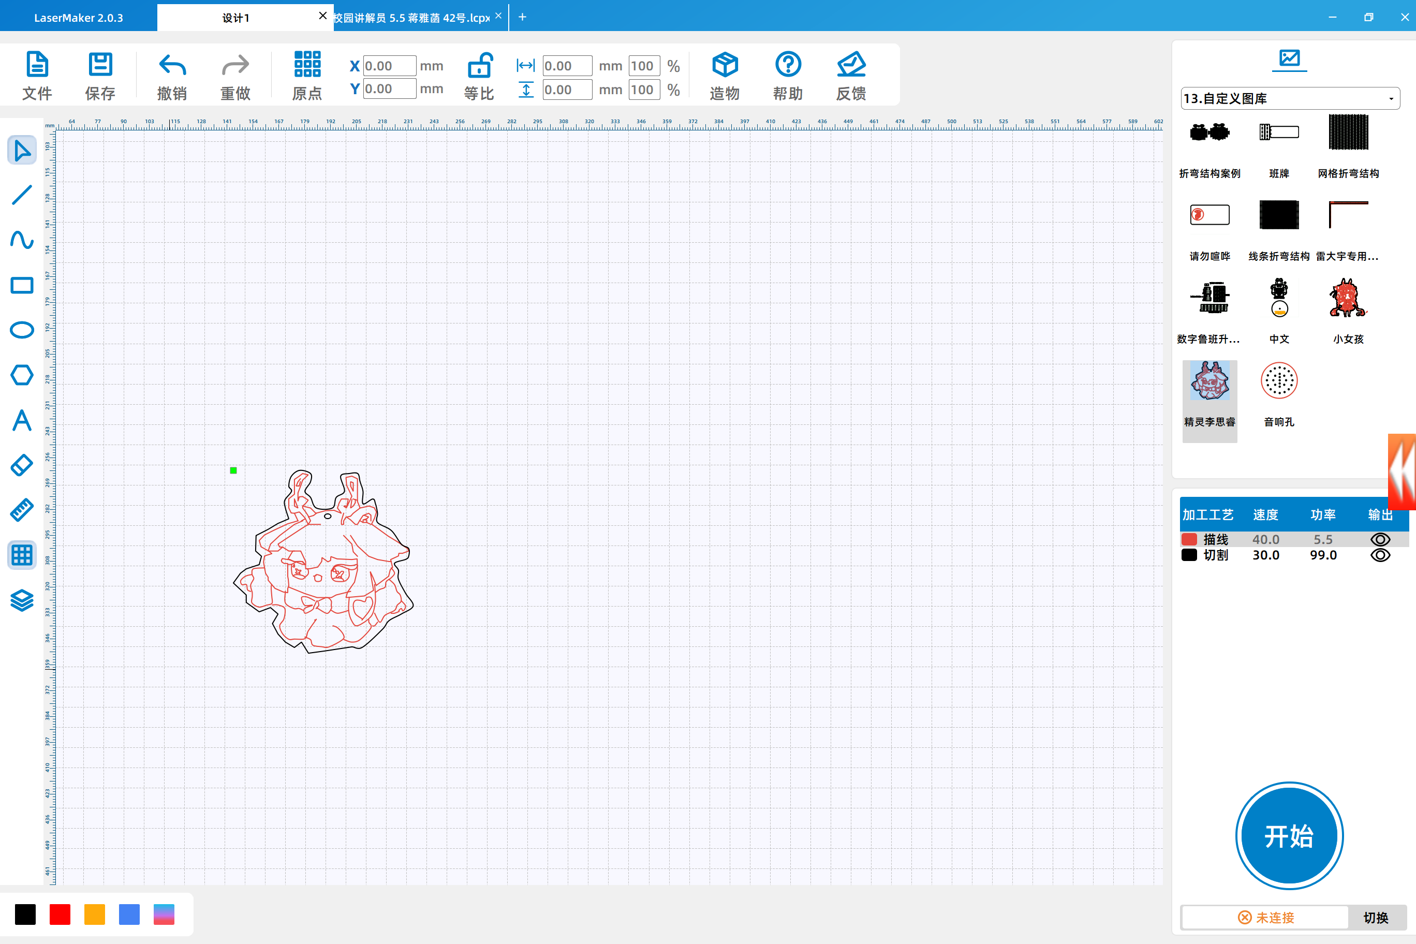The image size is (1416, 944).
Task: Pick the black color swatch
Action: pos(25,915)
